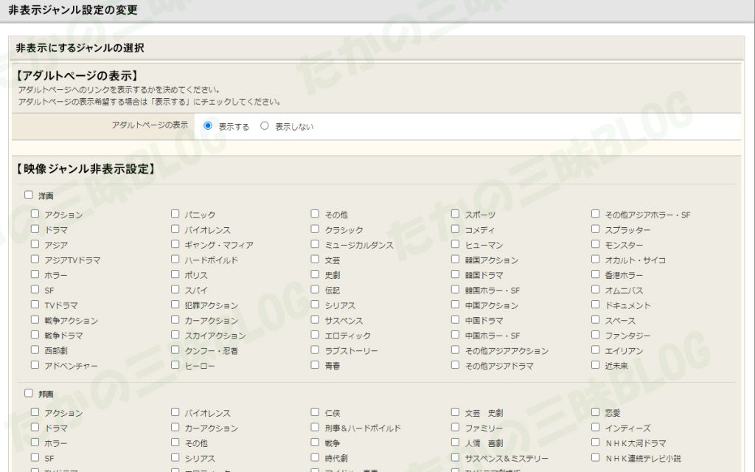Tick the 刑事＆ハードボイルド checkbox
This screenshot has width=755, height=472.
tap(315, 427)
